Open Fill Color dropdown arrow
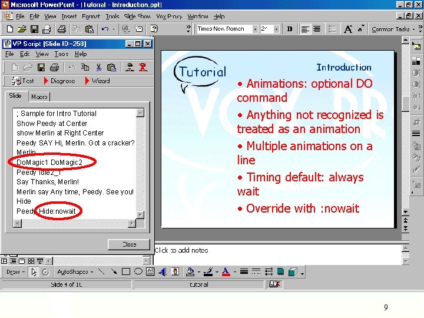The width and height of the screenshot is (424, 318). click(199, 272)
